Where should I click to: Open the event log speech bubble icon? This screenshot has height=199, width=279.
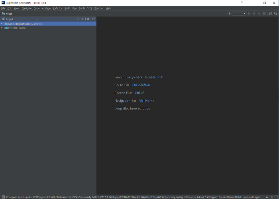(x=276, y=197)
